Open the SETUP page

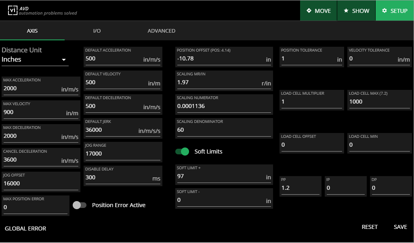tap(395, 10)
